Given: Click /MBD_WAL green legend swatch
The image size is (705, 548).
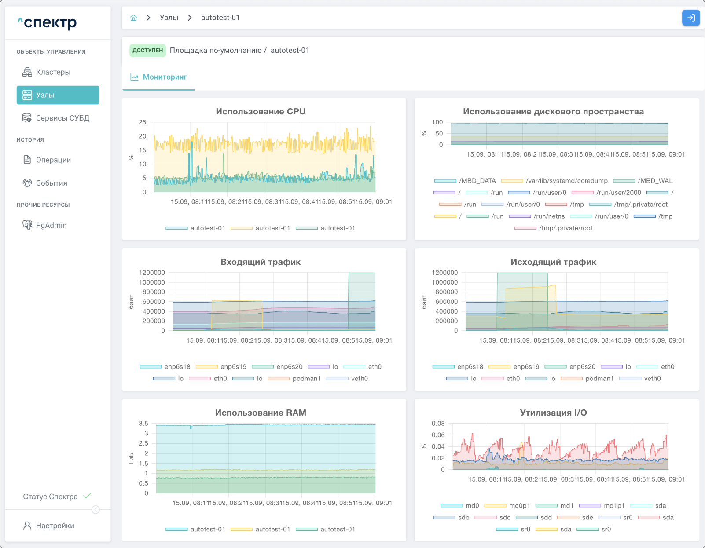Looking at the screenshot, I should click(x=624, y=181).
